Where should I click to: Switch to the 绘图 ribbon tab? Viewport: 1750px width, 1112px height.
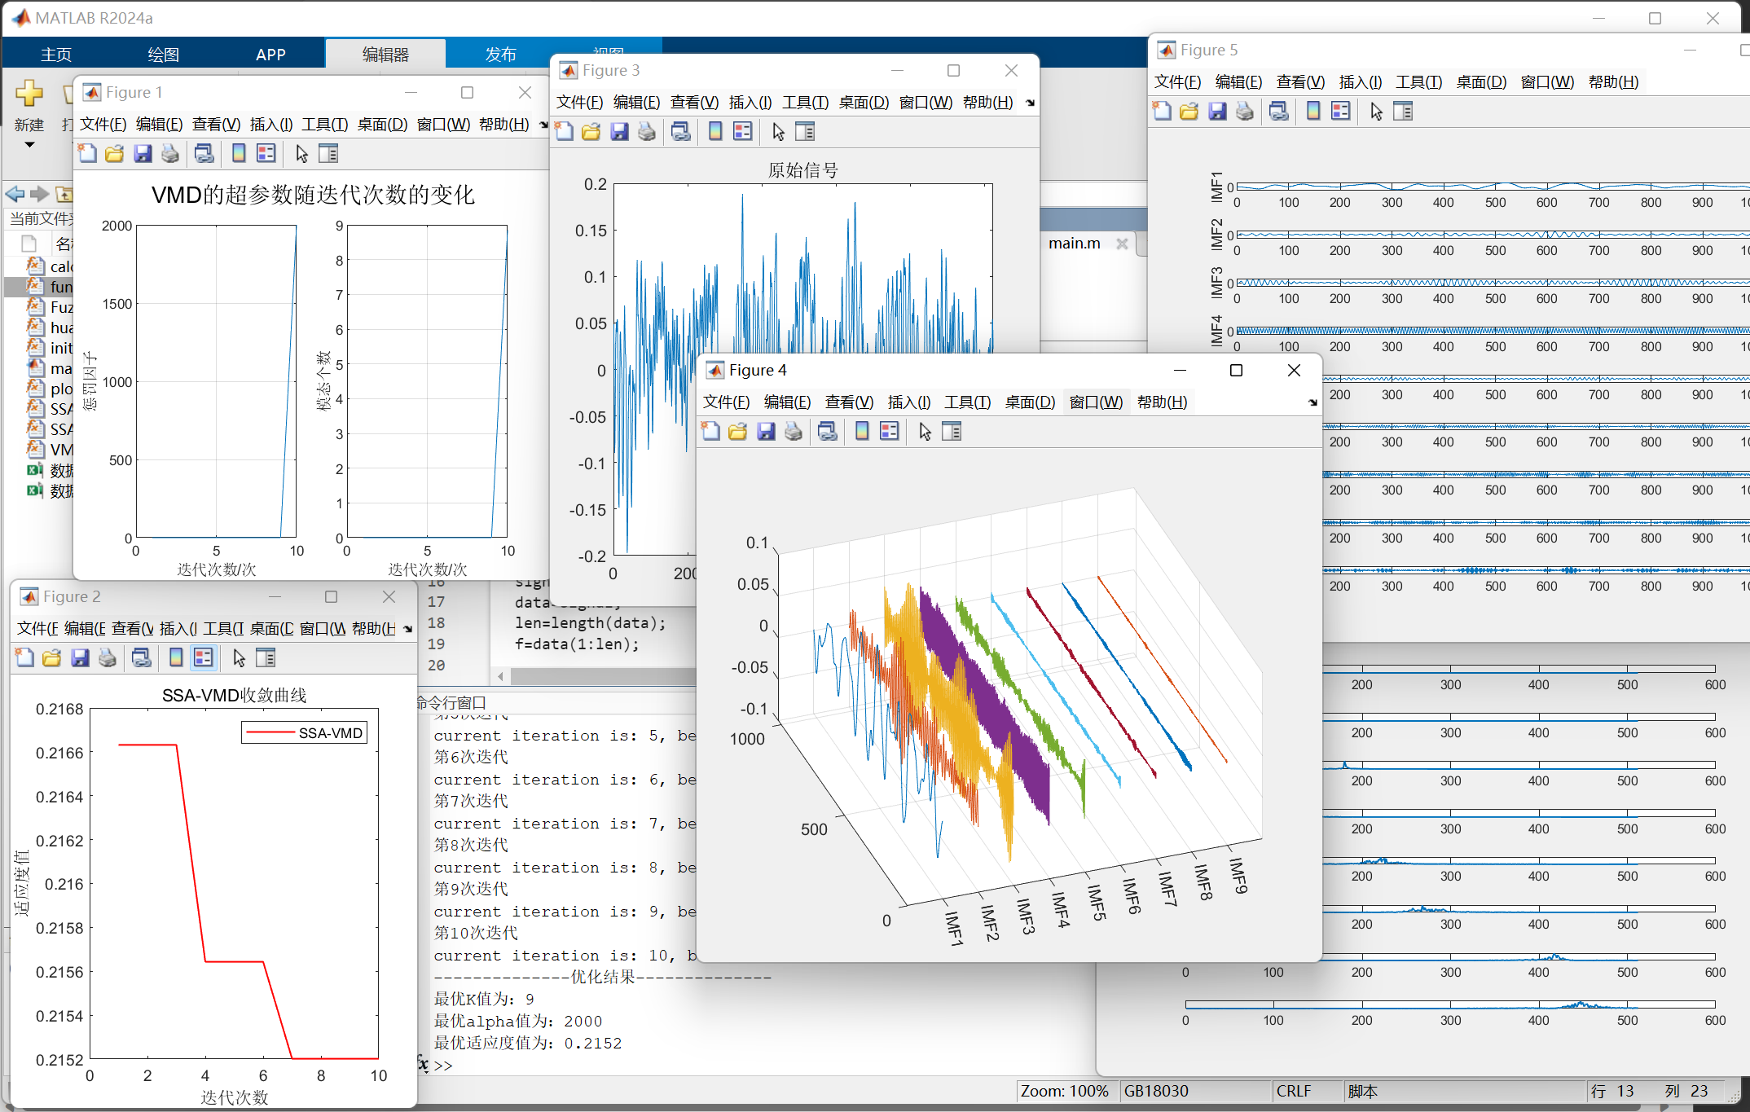coord(163,55)
